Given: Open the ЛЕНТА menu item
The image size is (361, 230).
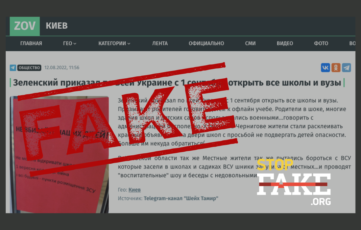Looking at the screenshot, I should (160, 44).
